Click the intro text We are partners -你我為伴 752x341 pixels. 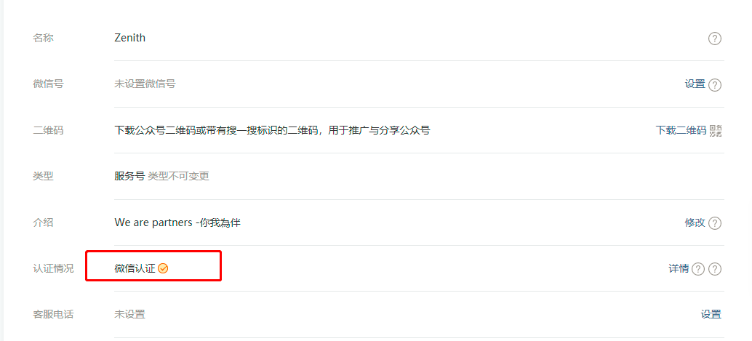(177, 222)
